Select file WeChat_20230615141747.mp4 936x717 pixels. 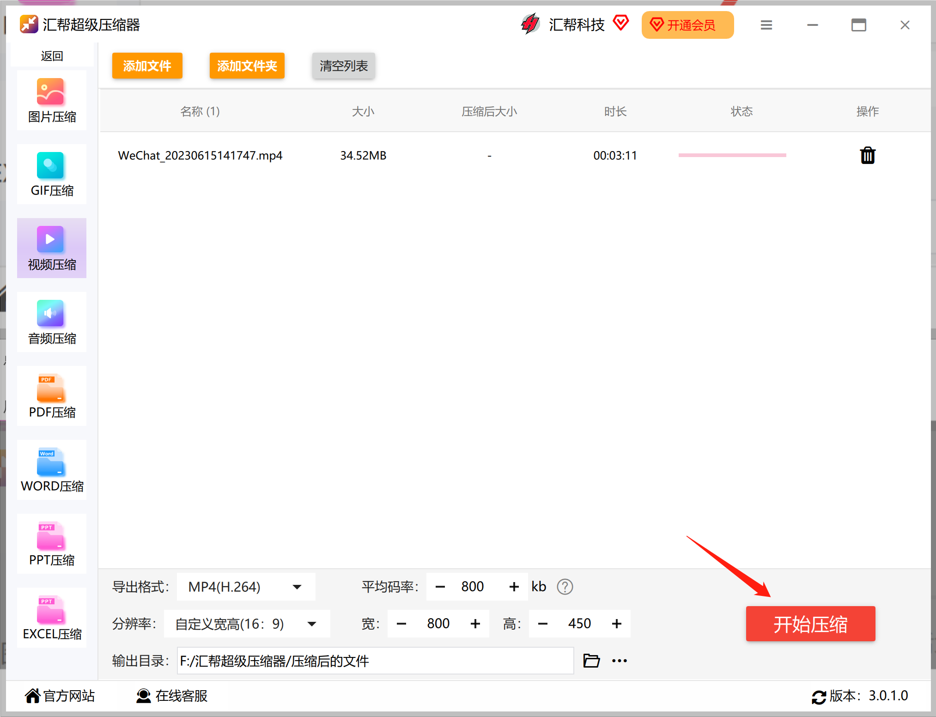click(x=200, y=155)
